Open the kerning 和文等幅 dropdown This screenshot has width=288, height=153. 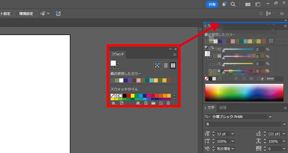click(x=233, y=149)
